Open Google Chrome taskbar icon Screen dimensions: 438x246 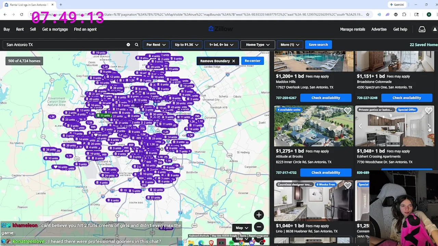tap(242, 243)
